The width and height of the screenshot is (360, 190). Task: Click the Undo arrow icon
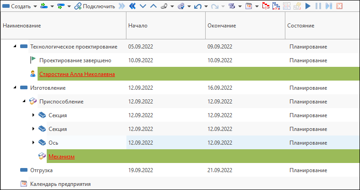tap(198, 6)
